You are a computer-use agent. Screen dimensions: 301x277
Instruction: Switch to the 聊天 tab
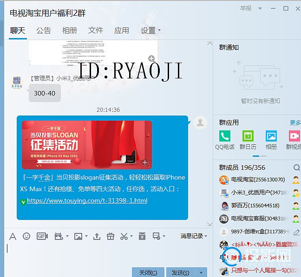point(18,31)
